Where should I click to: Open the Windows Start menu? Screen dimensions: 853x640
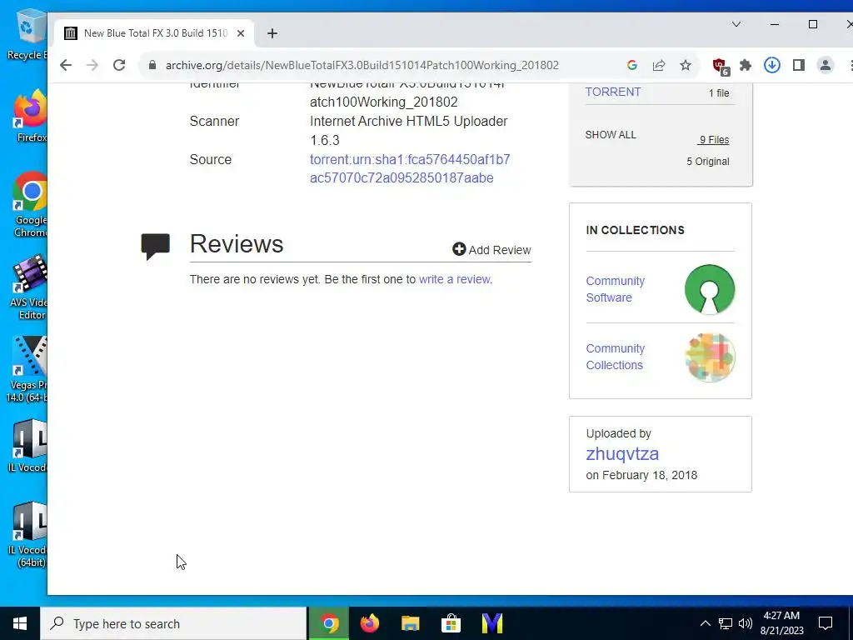click(20, 623)
